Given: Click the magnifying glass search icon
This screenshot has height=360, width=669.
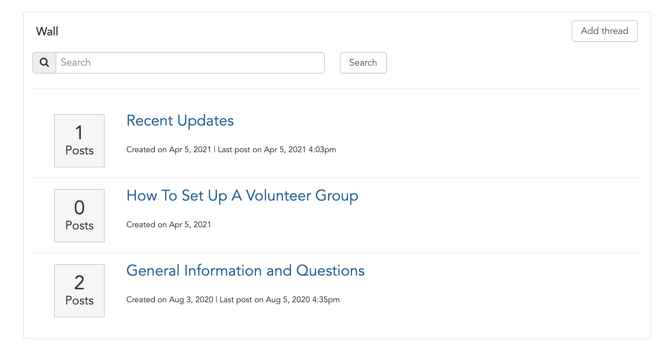Looking at the screenshot, I should pyautogui.click(x=44, y=62).
